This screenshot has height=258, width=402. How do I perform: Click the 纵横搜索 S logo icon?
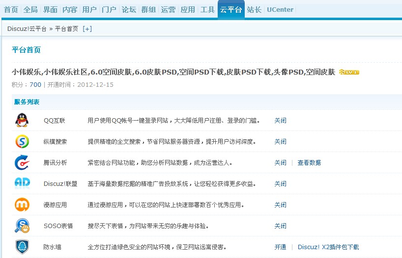[x=22, y=141]
